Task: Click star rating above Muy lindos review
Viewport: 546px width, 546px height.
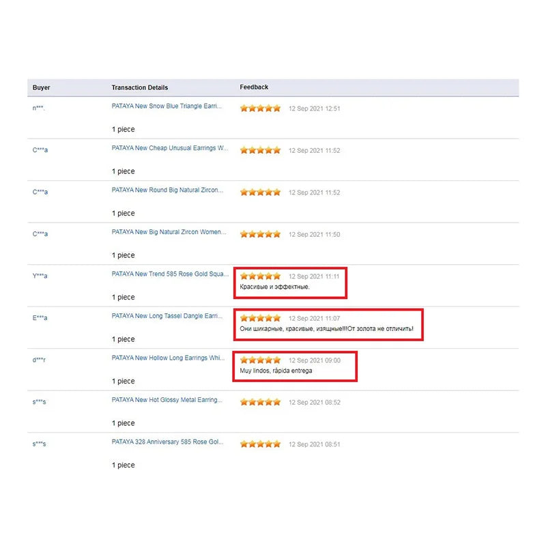Action: coord(260,360)
